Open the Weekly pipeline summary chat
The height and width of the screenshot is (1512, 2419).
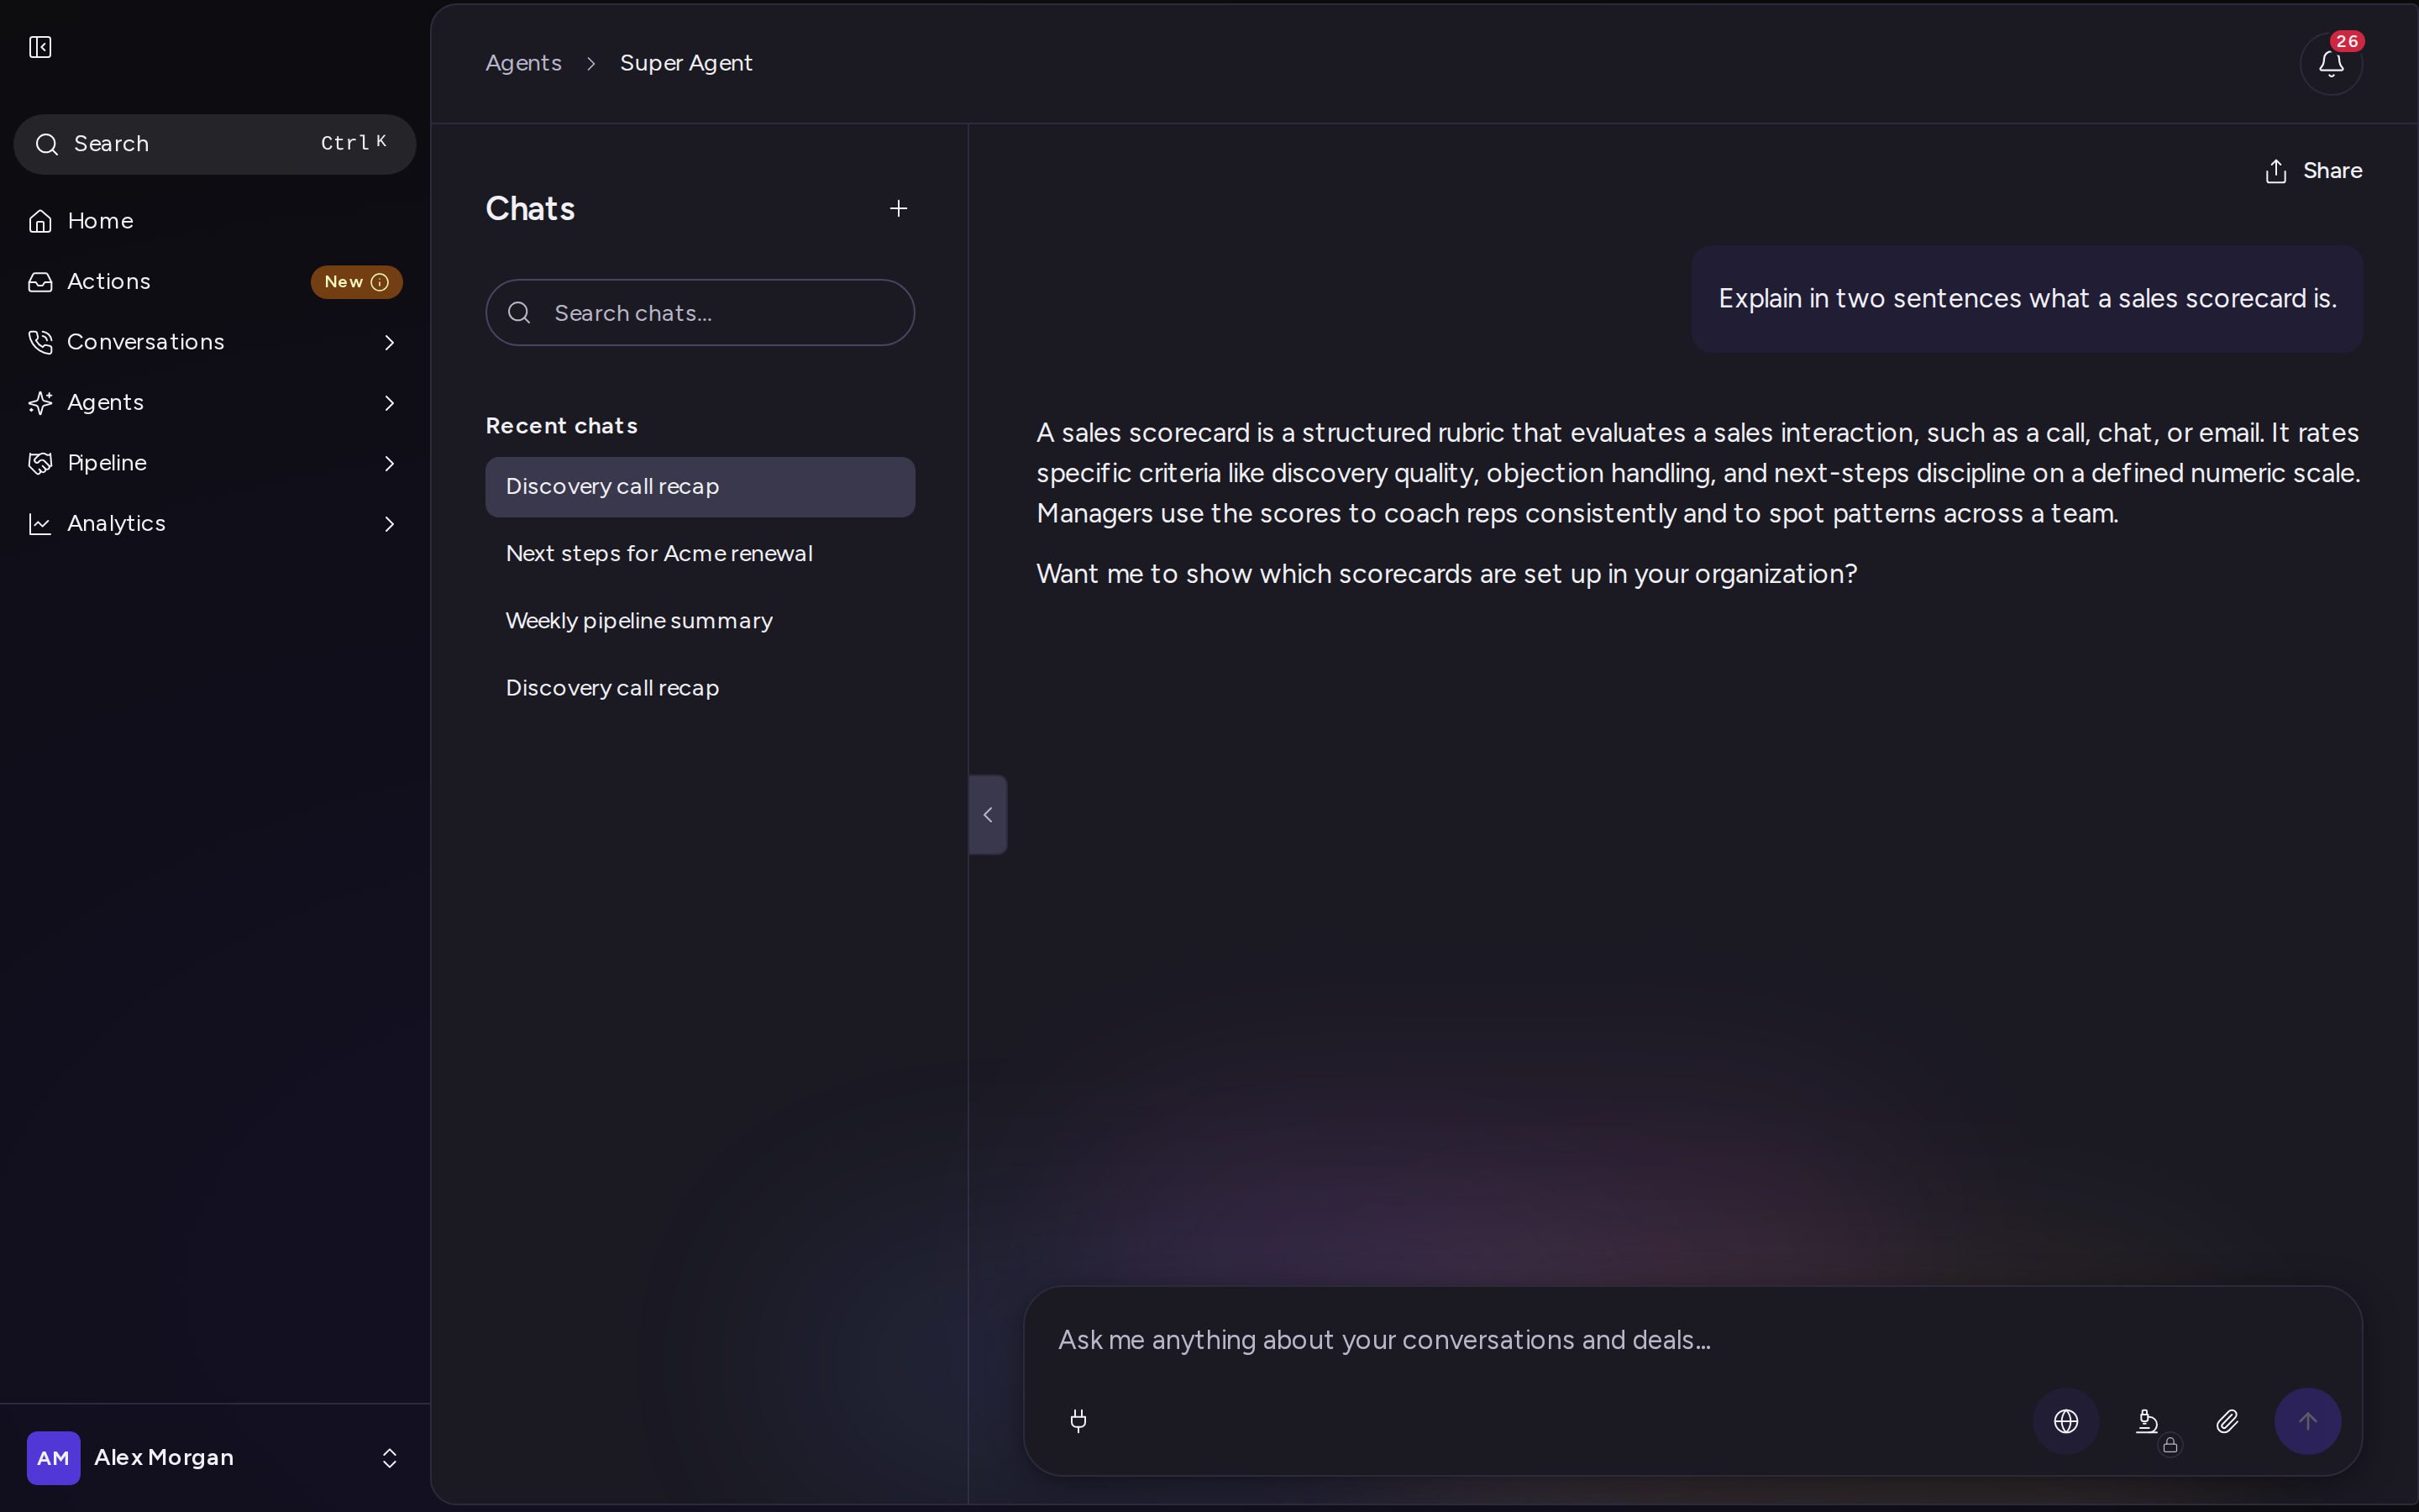[700, 621]
